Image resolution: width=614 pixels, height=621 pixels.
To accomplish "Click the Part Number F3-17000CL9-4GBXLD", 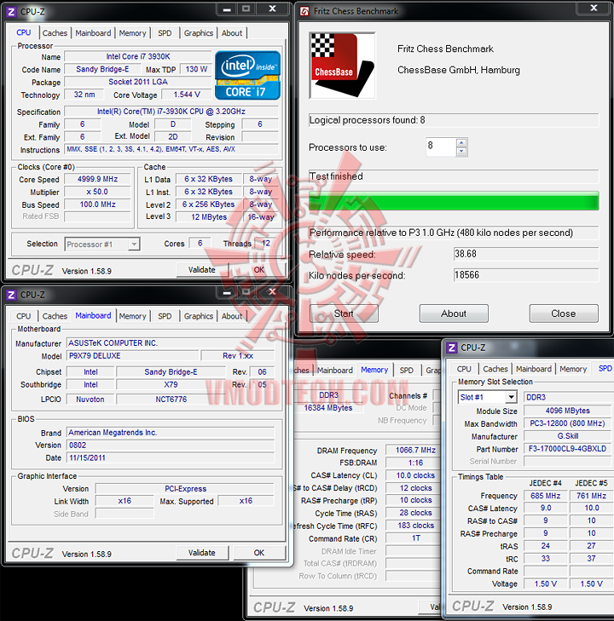I will pyautogui.click(x=568, y=449).
